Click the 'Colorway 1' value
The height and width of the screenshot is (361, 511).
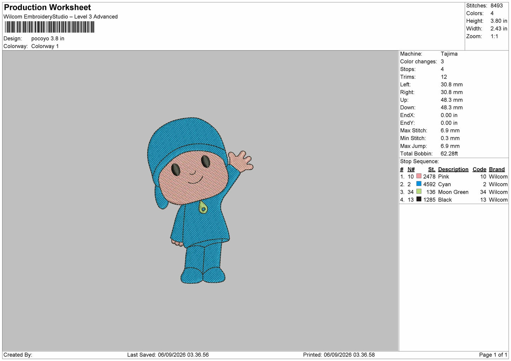(45, 46)
